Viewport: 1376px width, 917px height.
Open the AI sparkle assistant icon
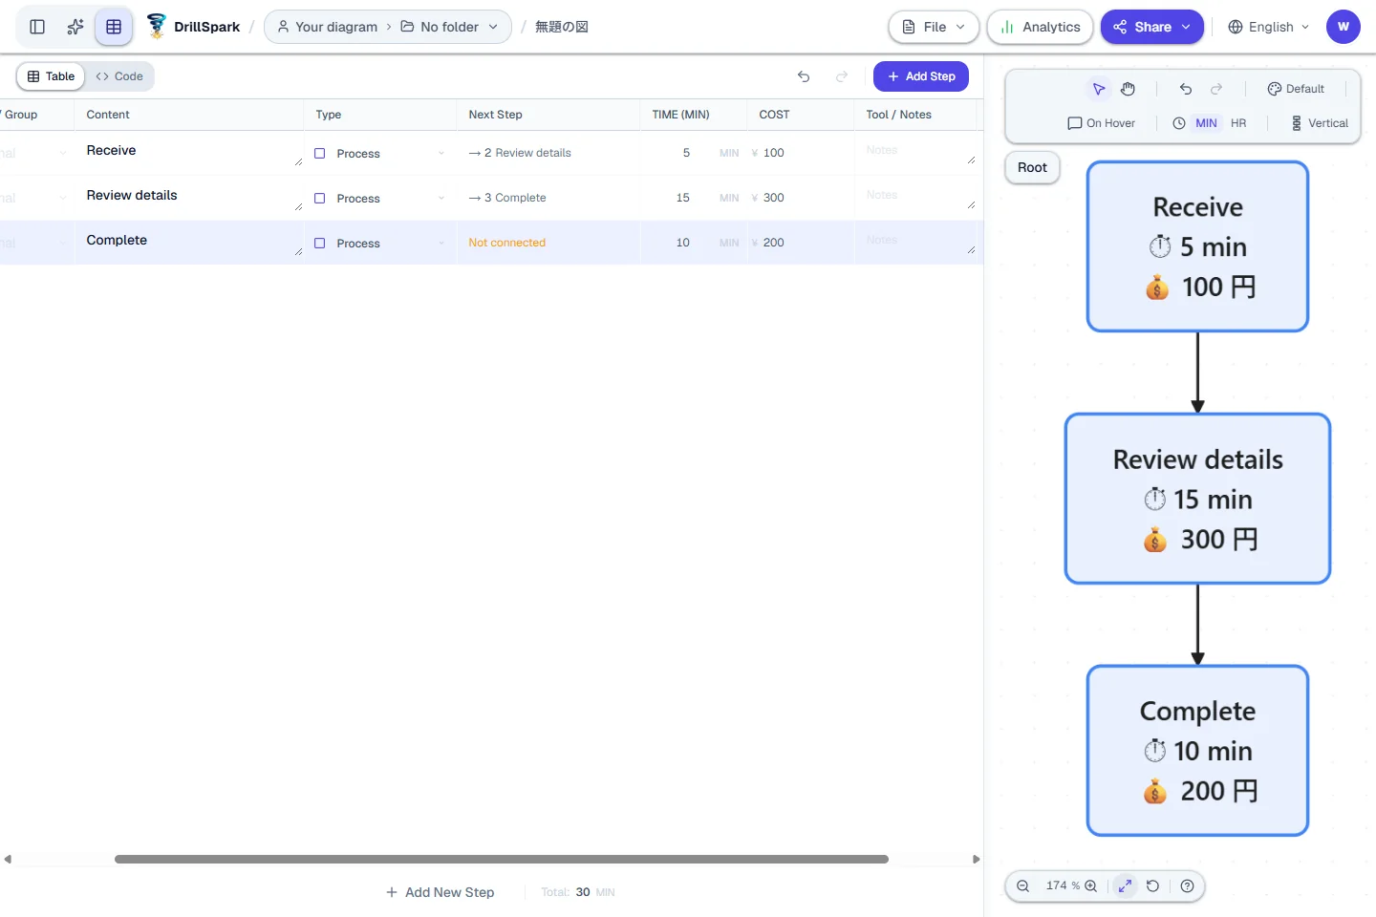[x=75, y=27]
